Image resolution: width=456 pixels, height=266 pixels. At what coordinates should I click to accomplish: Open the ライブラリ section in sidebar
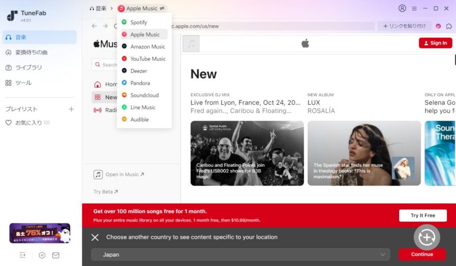click(x=28, y=67)
